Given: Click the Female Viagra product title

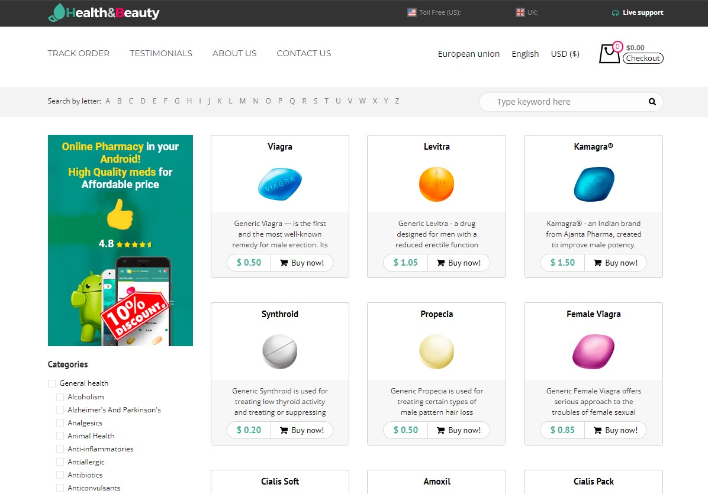Looking at the screenshot, I should coord(593,314).
